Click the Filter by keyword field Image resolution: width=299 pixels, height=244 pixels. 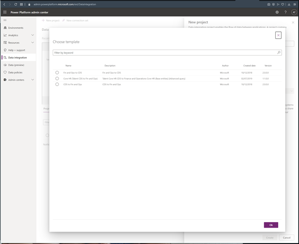coord(164,53)
